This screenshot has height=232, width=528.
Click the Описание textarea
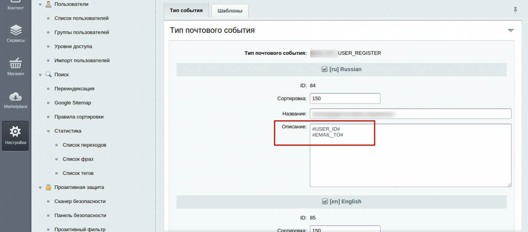tap(411, 155)
